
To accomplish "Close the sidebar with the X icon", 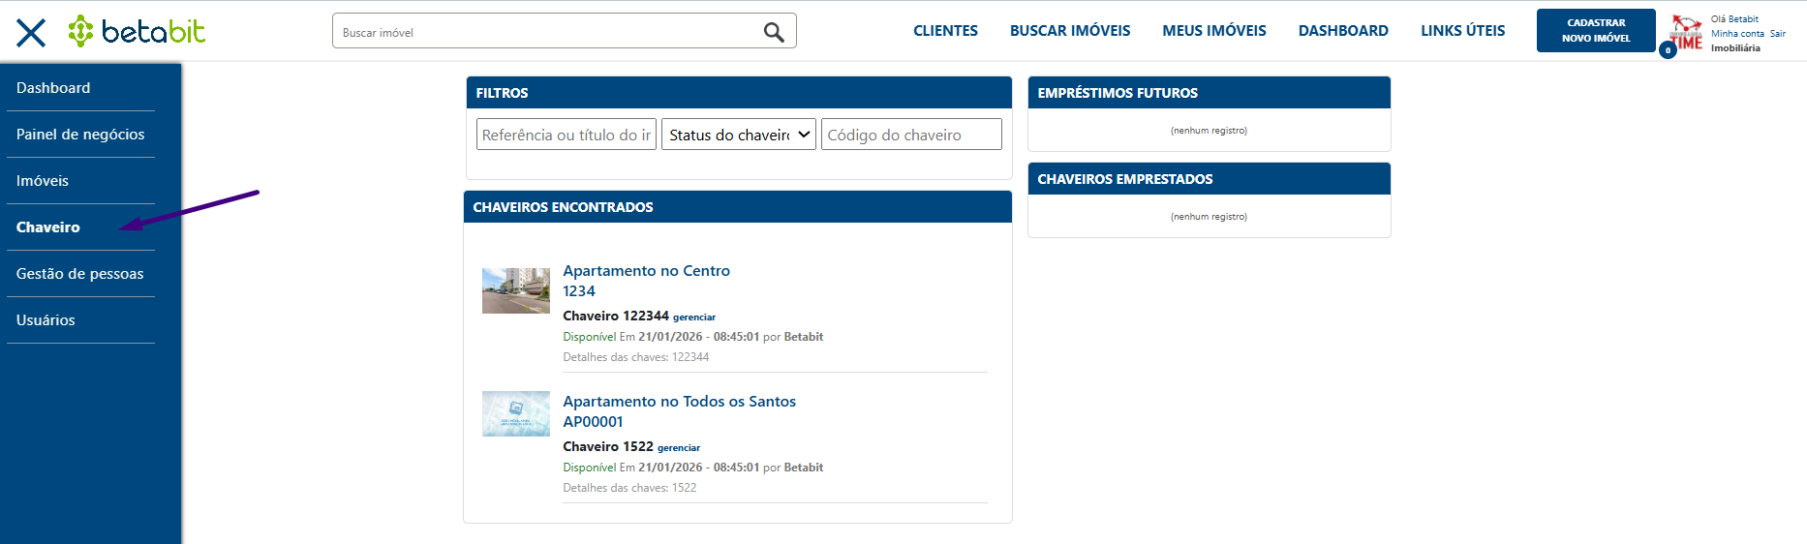I will tap(31, 33).
